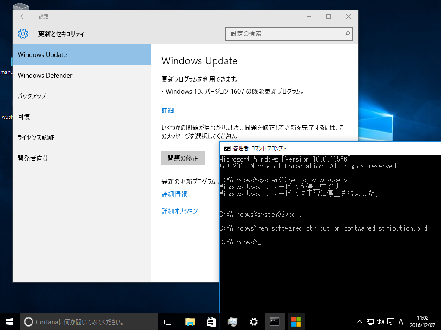Show hidden system tray icons
This screenshot has height=330, width=441.
coord(359,322)
